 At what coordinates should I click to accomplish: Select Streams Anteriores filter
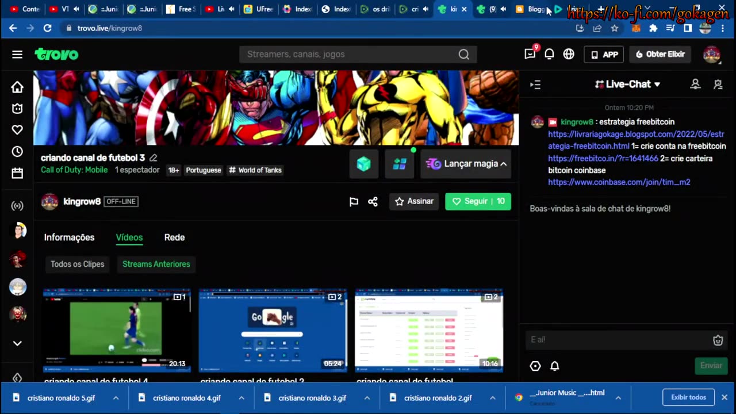tap(156, 264)
